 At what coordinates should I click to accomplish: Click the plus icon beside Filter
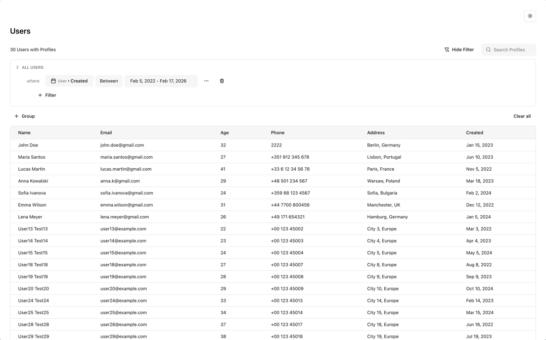pyautogui.click(x=40, y=95)
